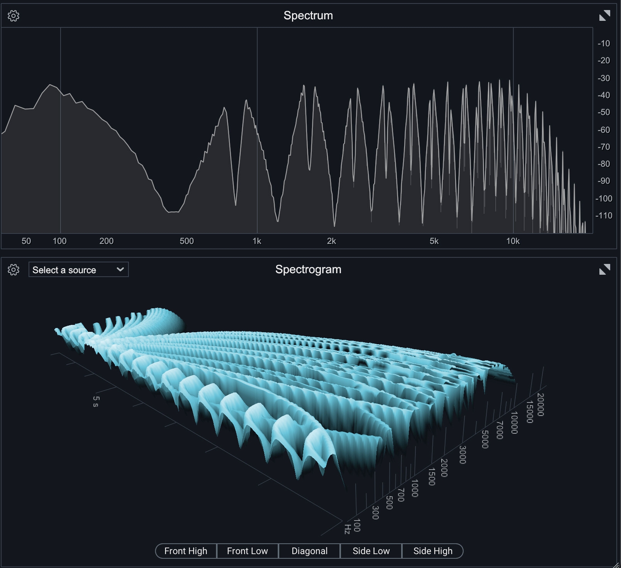The width and height of the screenshot is (621, 568).
Task: Open the Spectrum panel settings gear
Action: (x=13, y=16)
